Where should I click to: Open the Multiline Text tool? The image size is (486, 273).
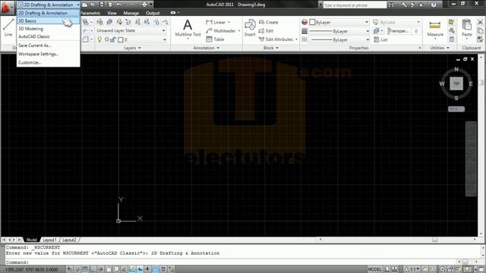point(188,29)
